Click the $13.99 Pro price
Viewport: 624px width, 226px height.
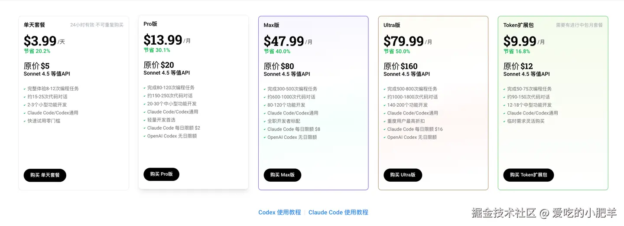click(x=162, y=40)
